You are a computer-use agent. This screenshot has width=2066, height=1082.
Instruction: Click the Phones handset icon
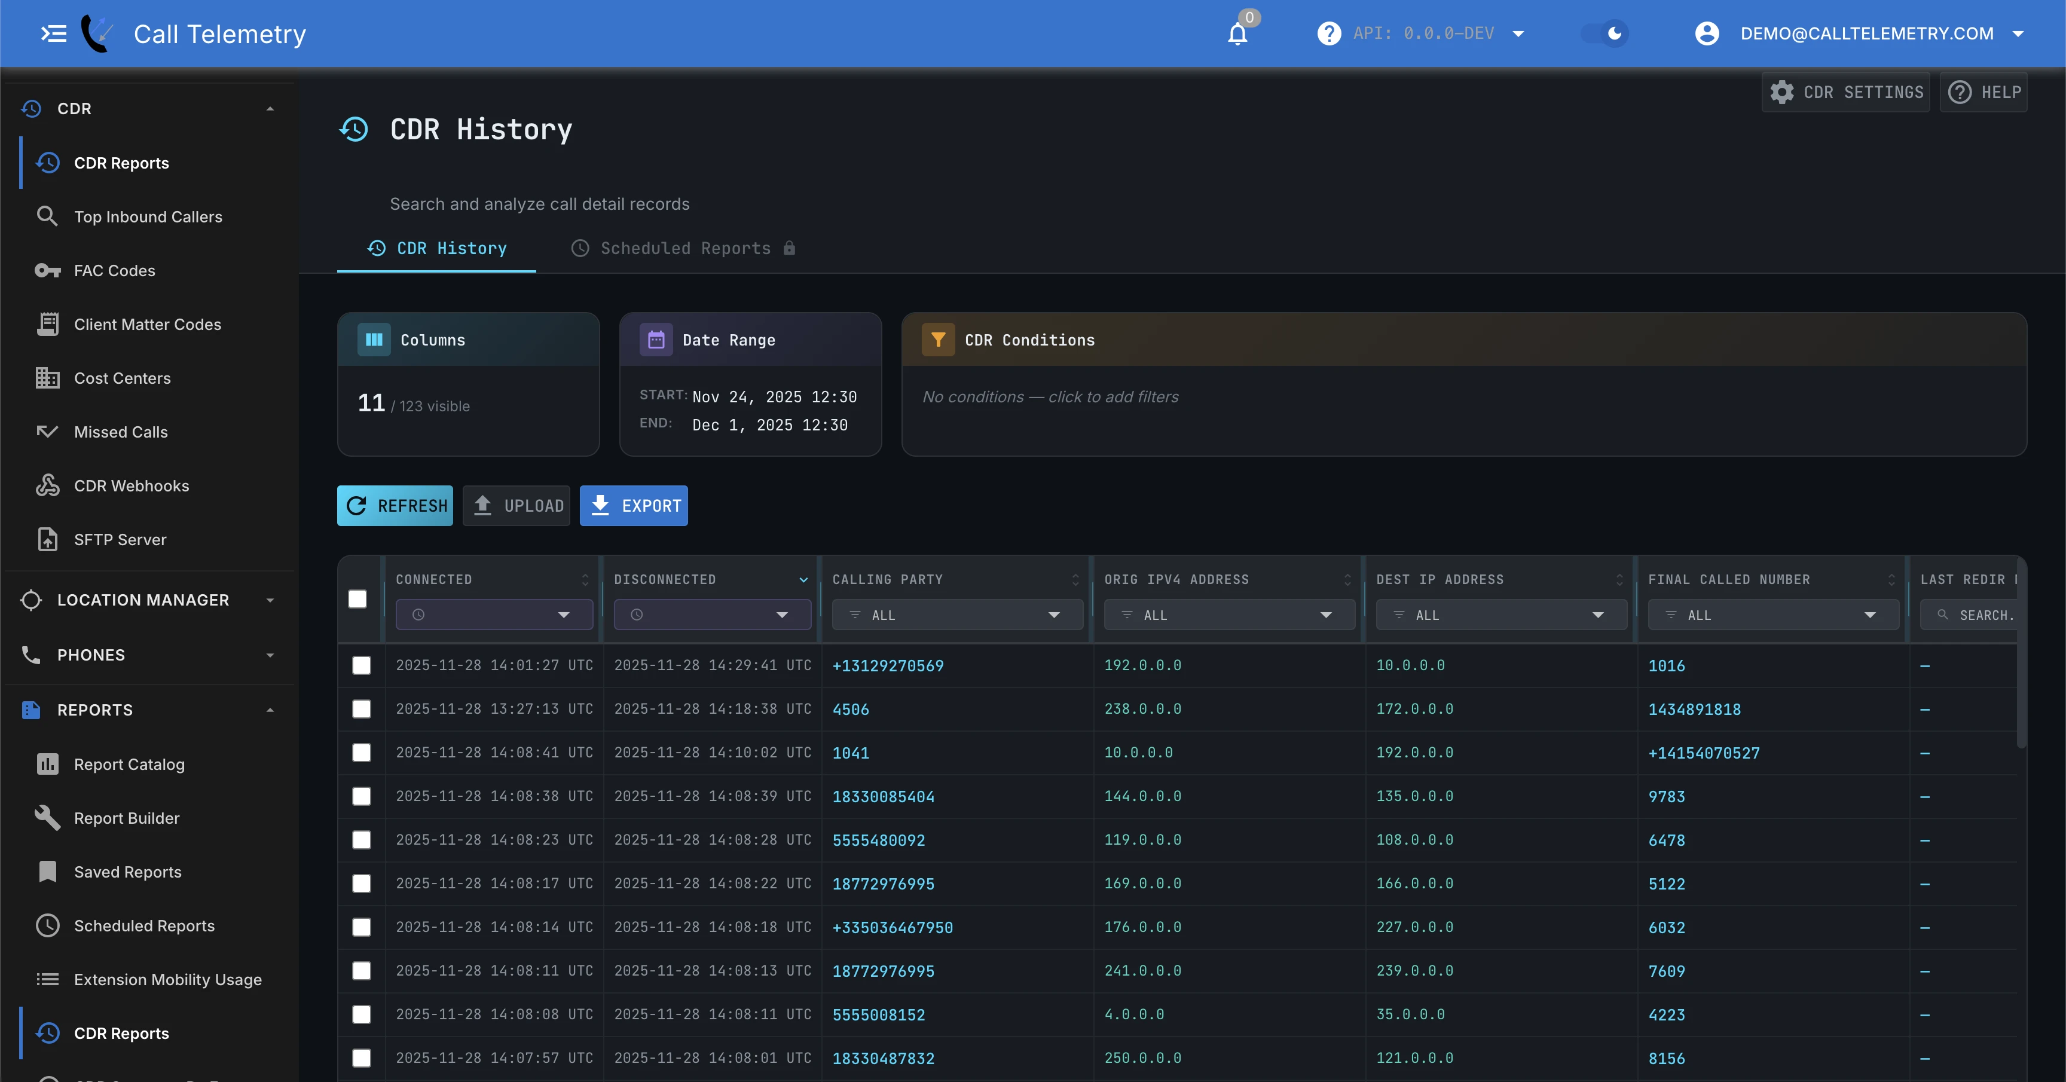coord(30,655)
